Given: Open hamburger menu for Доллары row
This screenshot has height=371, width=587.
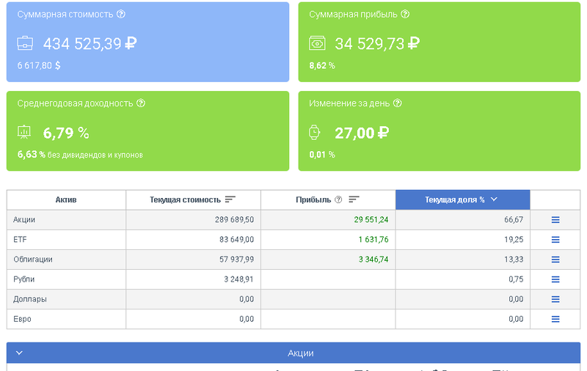Looking at the screenshot, I should [555, 299].
